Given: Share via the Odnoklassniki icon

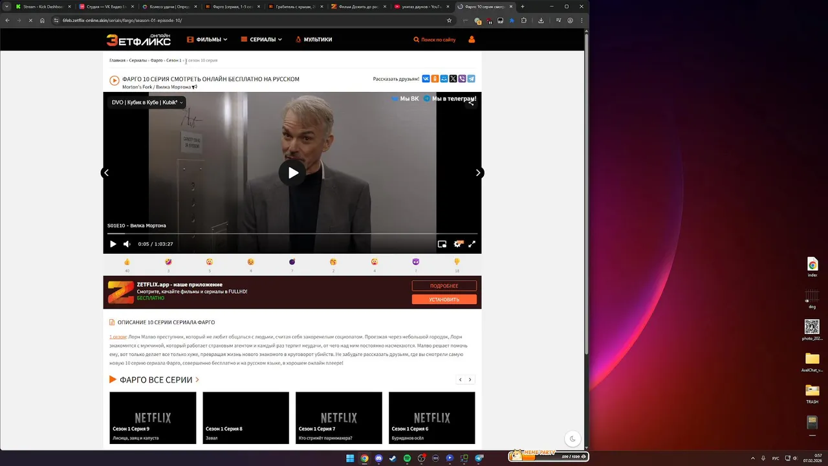Looking at the screenshot, I should (x=435, y=79).
